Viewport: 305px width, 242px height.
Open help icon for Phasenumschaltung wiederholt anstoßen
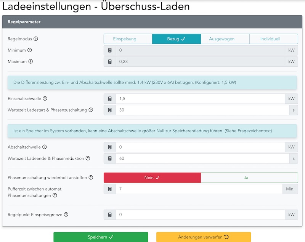tap(91, 178)
